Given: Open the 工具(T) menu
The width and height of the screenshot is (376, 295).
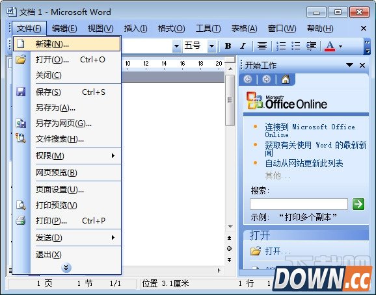Looking at the screenshot, I should coord(208,29).
